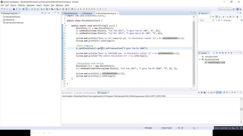Click the External Tools run icon

pyautogui.click(x=57, y=9)
